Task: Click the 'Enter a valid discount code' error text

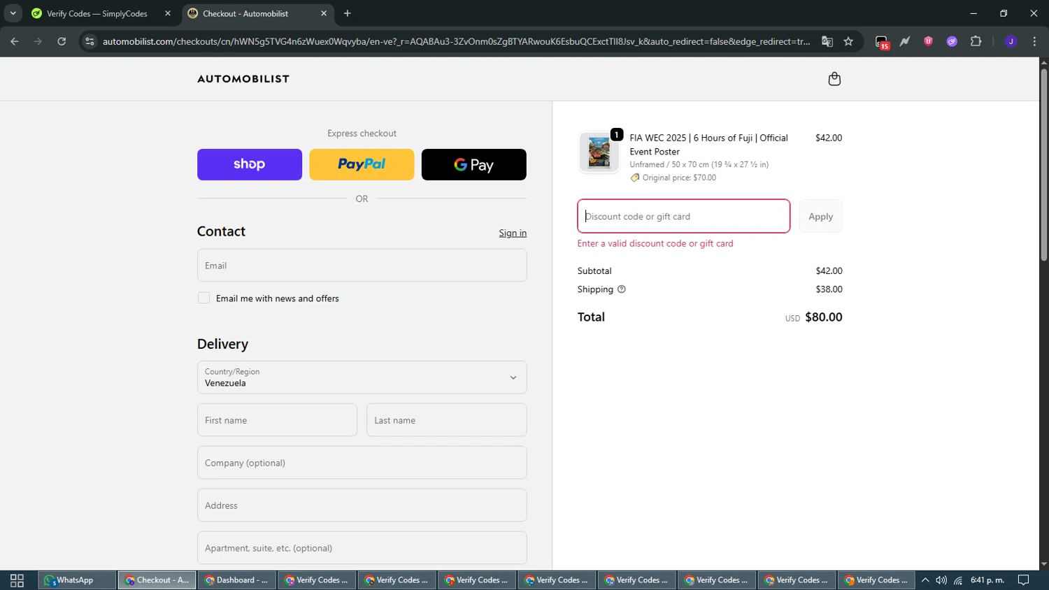Action: click(x=655, y=244)
